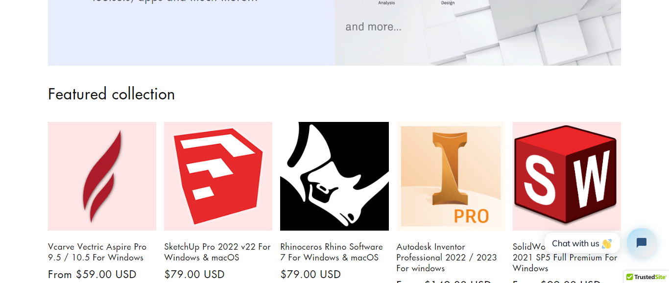Viewport: 669px width, 283px height.
Task: Click the light blue banner panel
Action: click(x=191, y=33)
